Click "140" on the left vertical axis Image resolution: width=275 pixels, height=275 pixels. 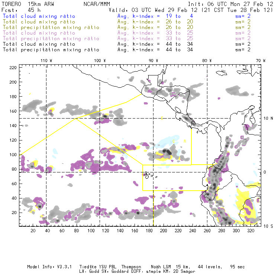pyautogui.click(x=13, y=126)
